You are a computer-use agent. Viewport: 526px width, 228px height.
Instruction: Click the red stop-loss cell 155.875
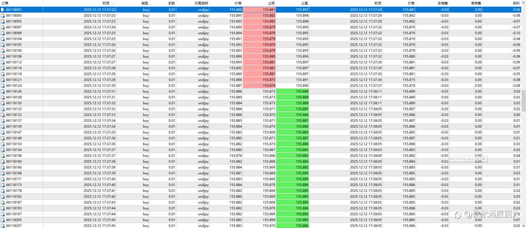260,80
